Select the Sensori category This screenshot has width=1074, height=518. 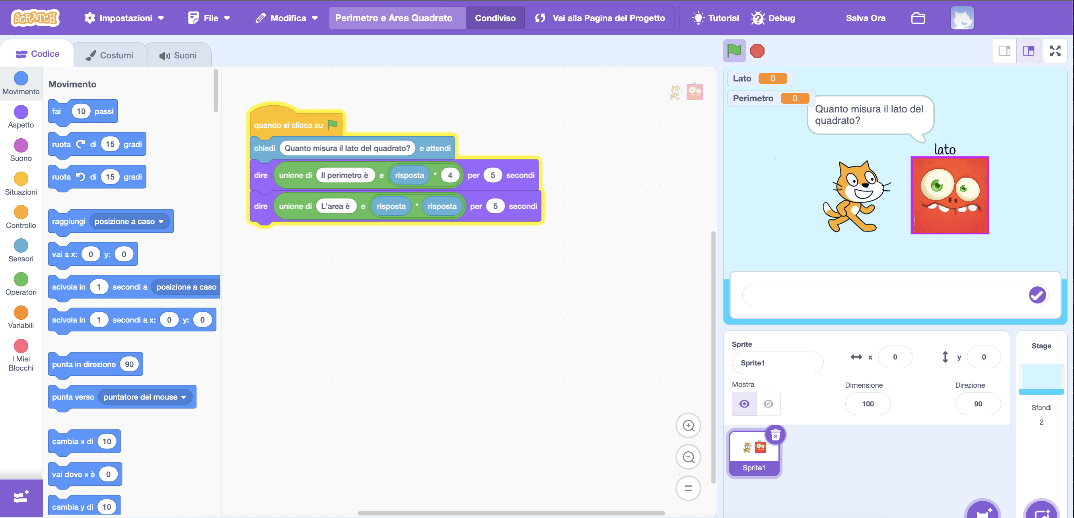tap(21, 250)
